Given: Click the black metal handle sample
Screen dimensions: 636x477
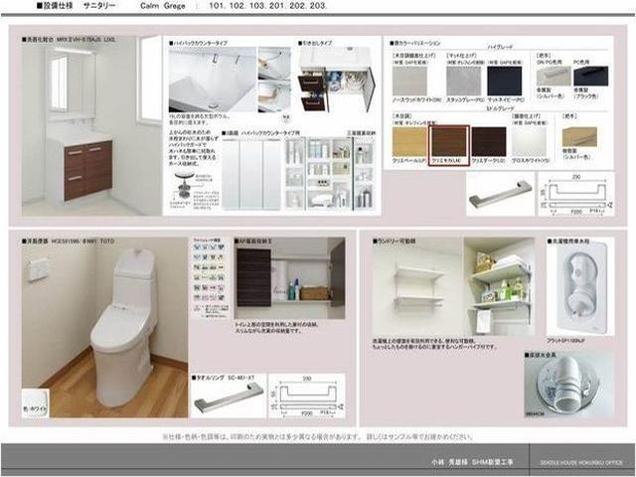Looking at the screenshot, I should coord(599,78).
